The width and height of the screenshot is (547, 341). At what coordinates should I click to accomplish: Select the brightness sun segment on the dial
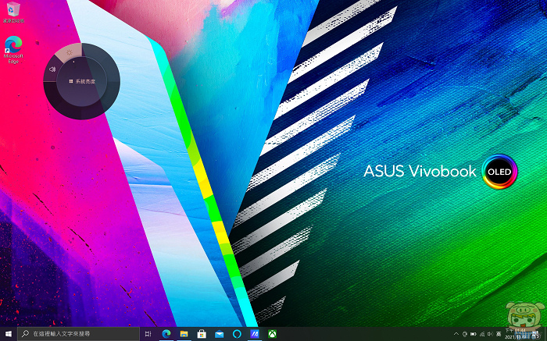(x=69, y=52)
